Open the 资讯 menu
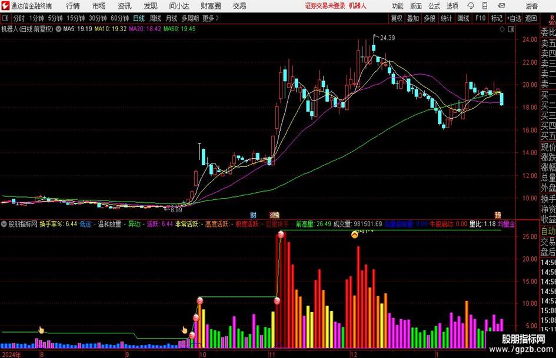Screen dimensions: 556x358 (125, 6)
